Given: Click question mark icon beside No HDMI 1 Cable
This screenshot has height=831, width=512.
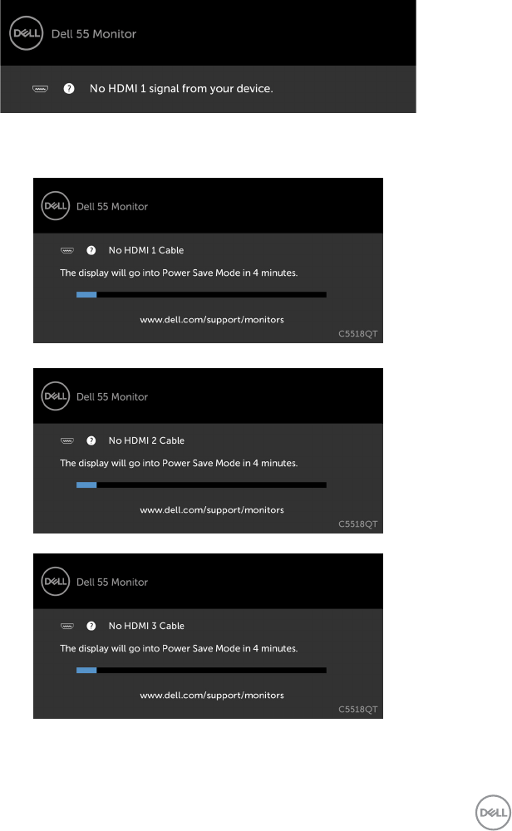Looking at the screenshot, I should click(x=91, y=250).
